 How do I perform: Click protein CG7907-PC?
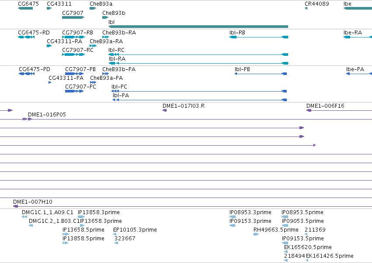point(74,91)
